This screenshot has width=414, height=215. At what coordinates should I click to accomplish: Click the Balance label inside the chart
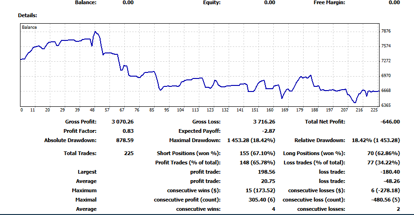pos(29,27)
